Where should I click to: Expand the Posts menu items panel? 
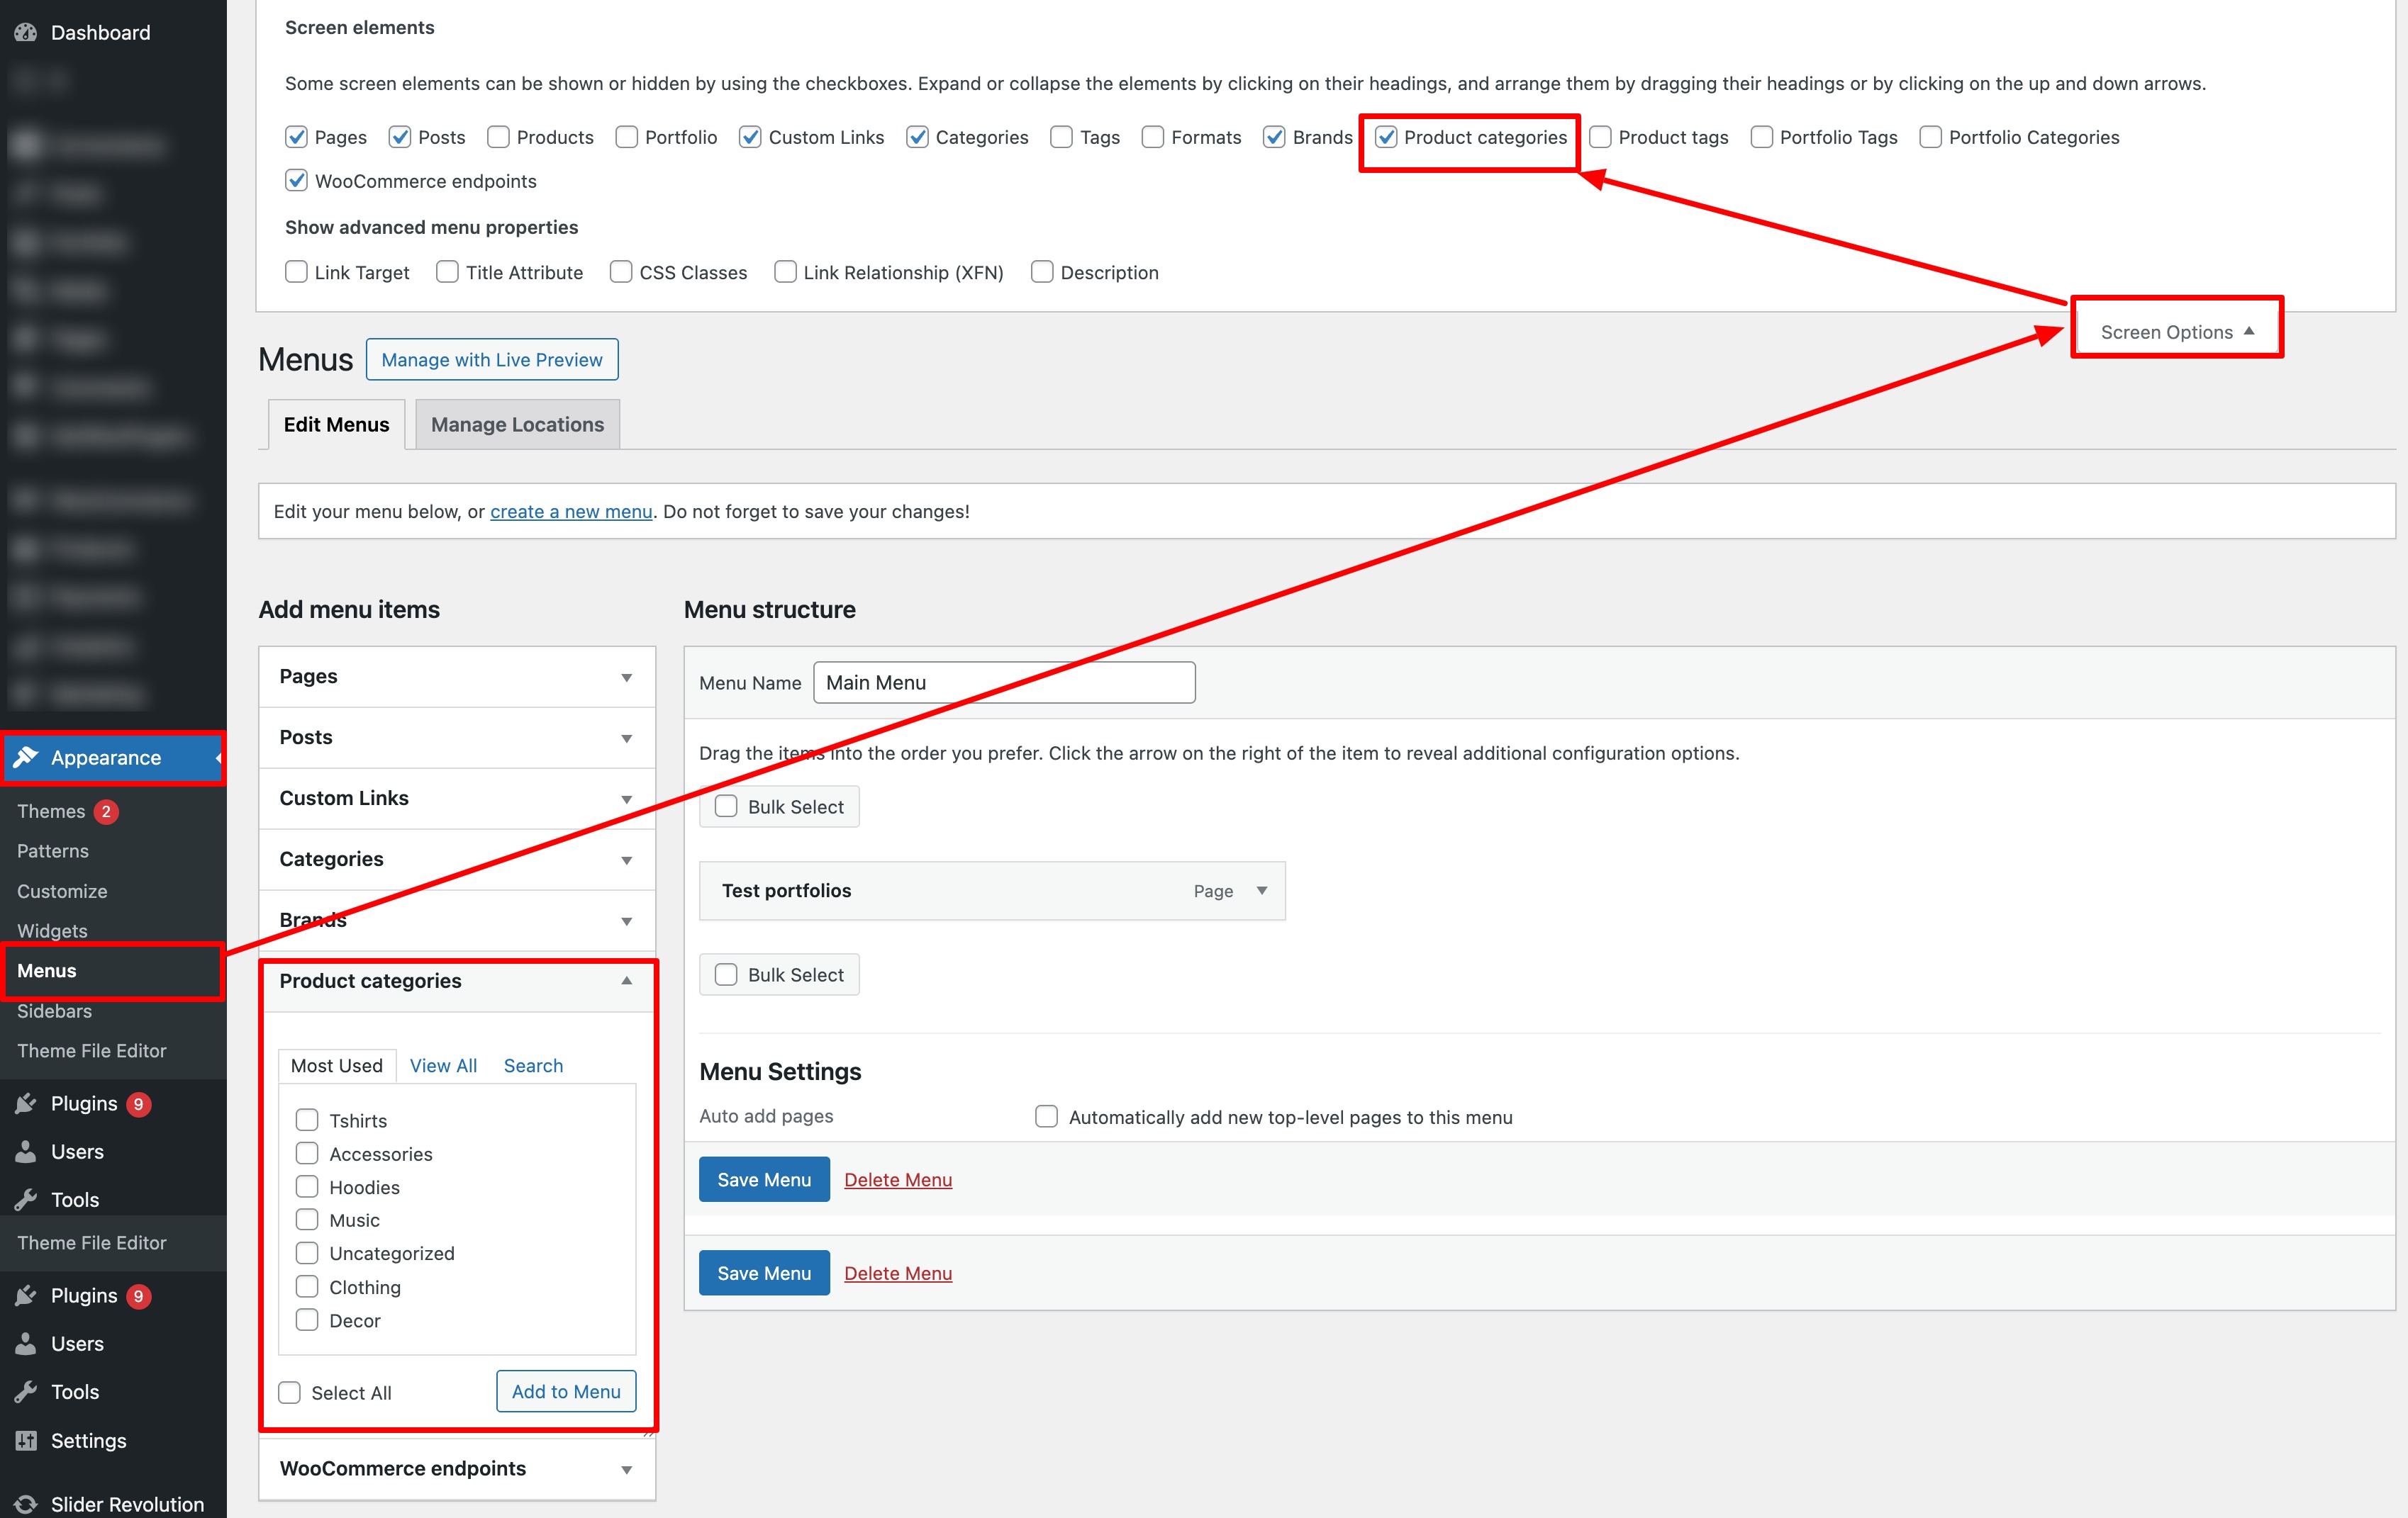point(457,738)
